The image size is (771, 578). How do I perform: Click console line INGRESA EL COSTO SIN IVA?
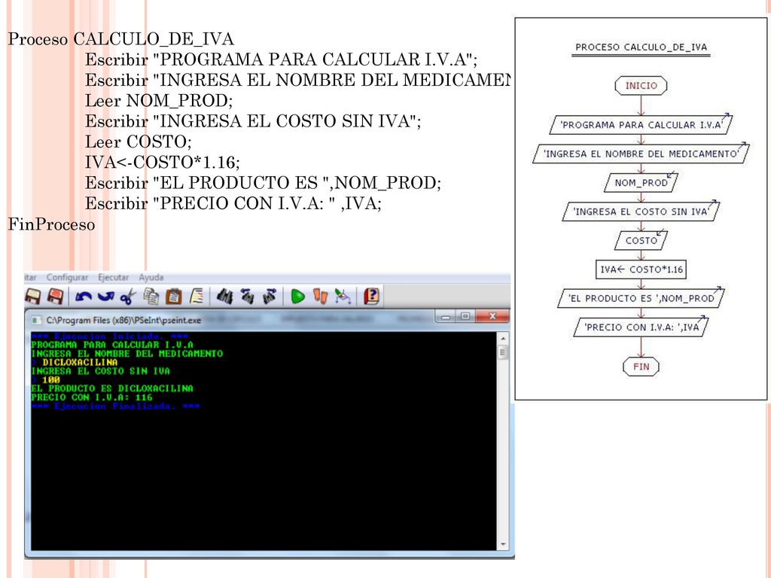tap(100, 371)
